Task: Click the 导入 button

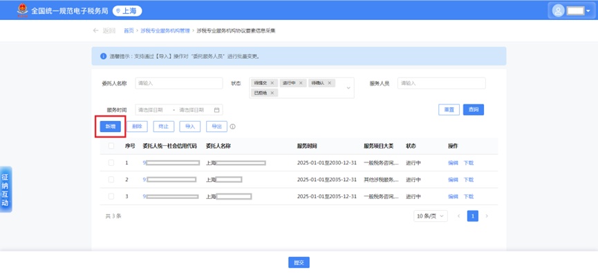Action: click(x=190, y=126)
